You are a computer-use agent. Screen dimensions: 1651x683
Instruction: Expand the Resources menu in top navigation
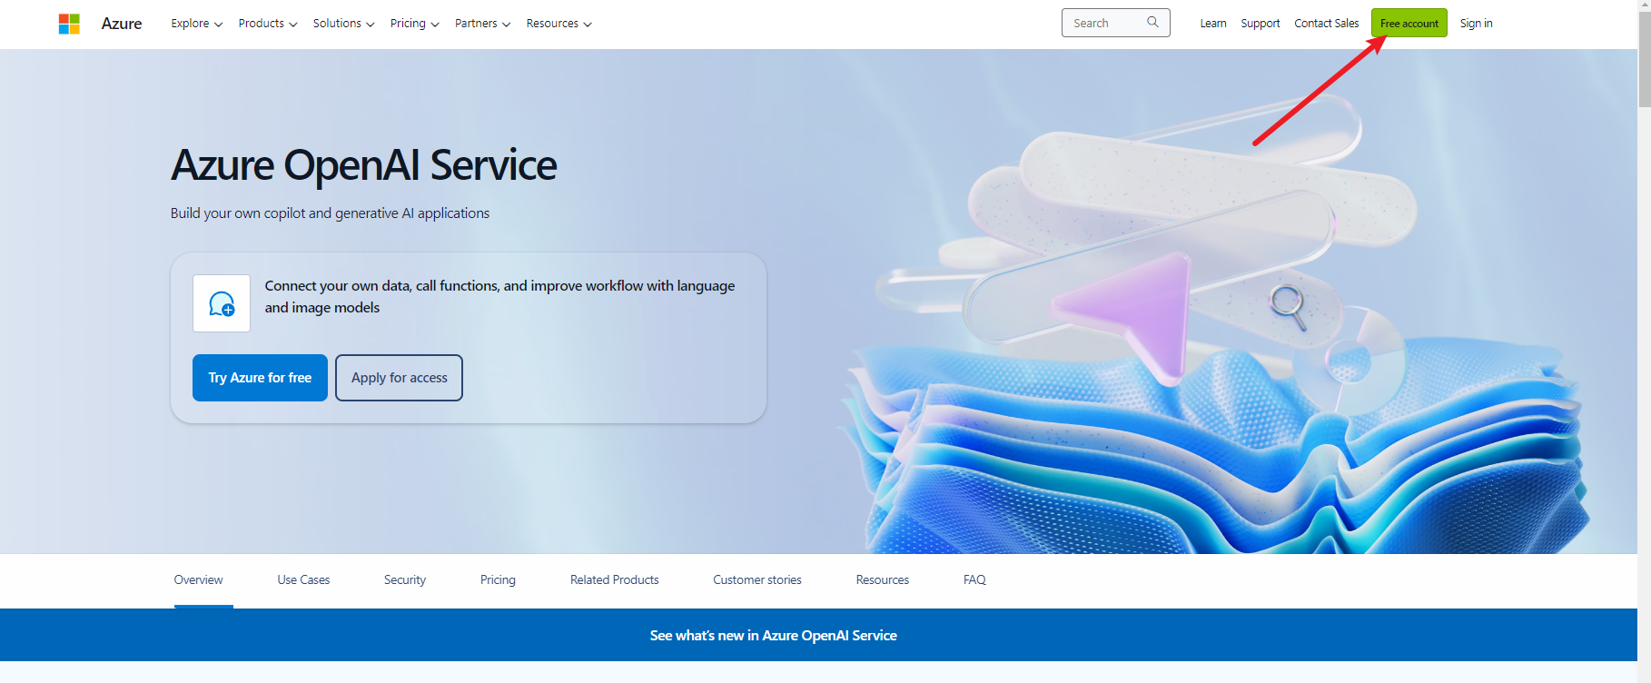click(x=559, y=24)
